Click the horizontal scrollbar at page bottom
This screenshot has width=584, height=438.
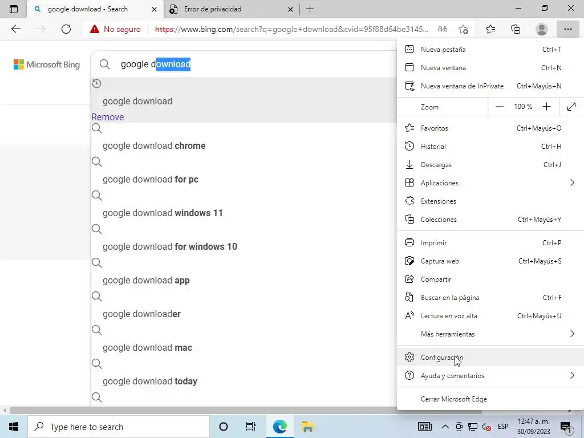pyautogui.click(x=246, y=411)
